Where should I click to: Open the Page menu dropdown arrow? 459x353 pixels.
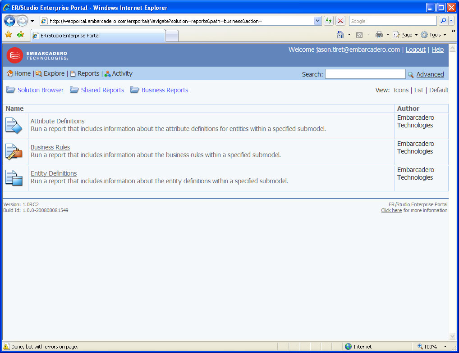(416, 35)
